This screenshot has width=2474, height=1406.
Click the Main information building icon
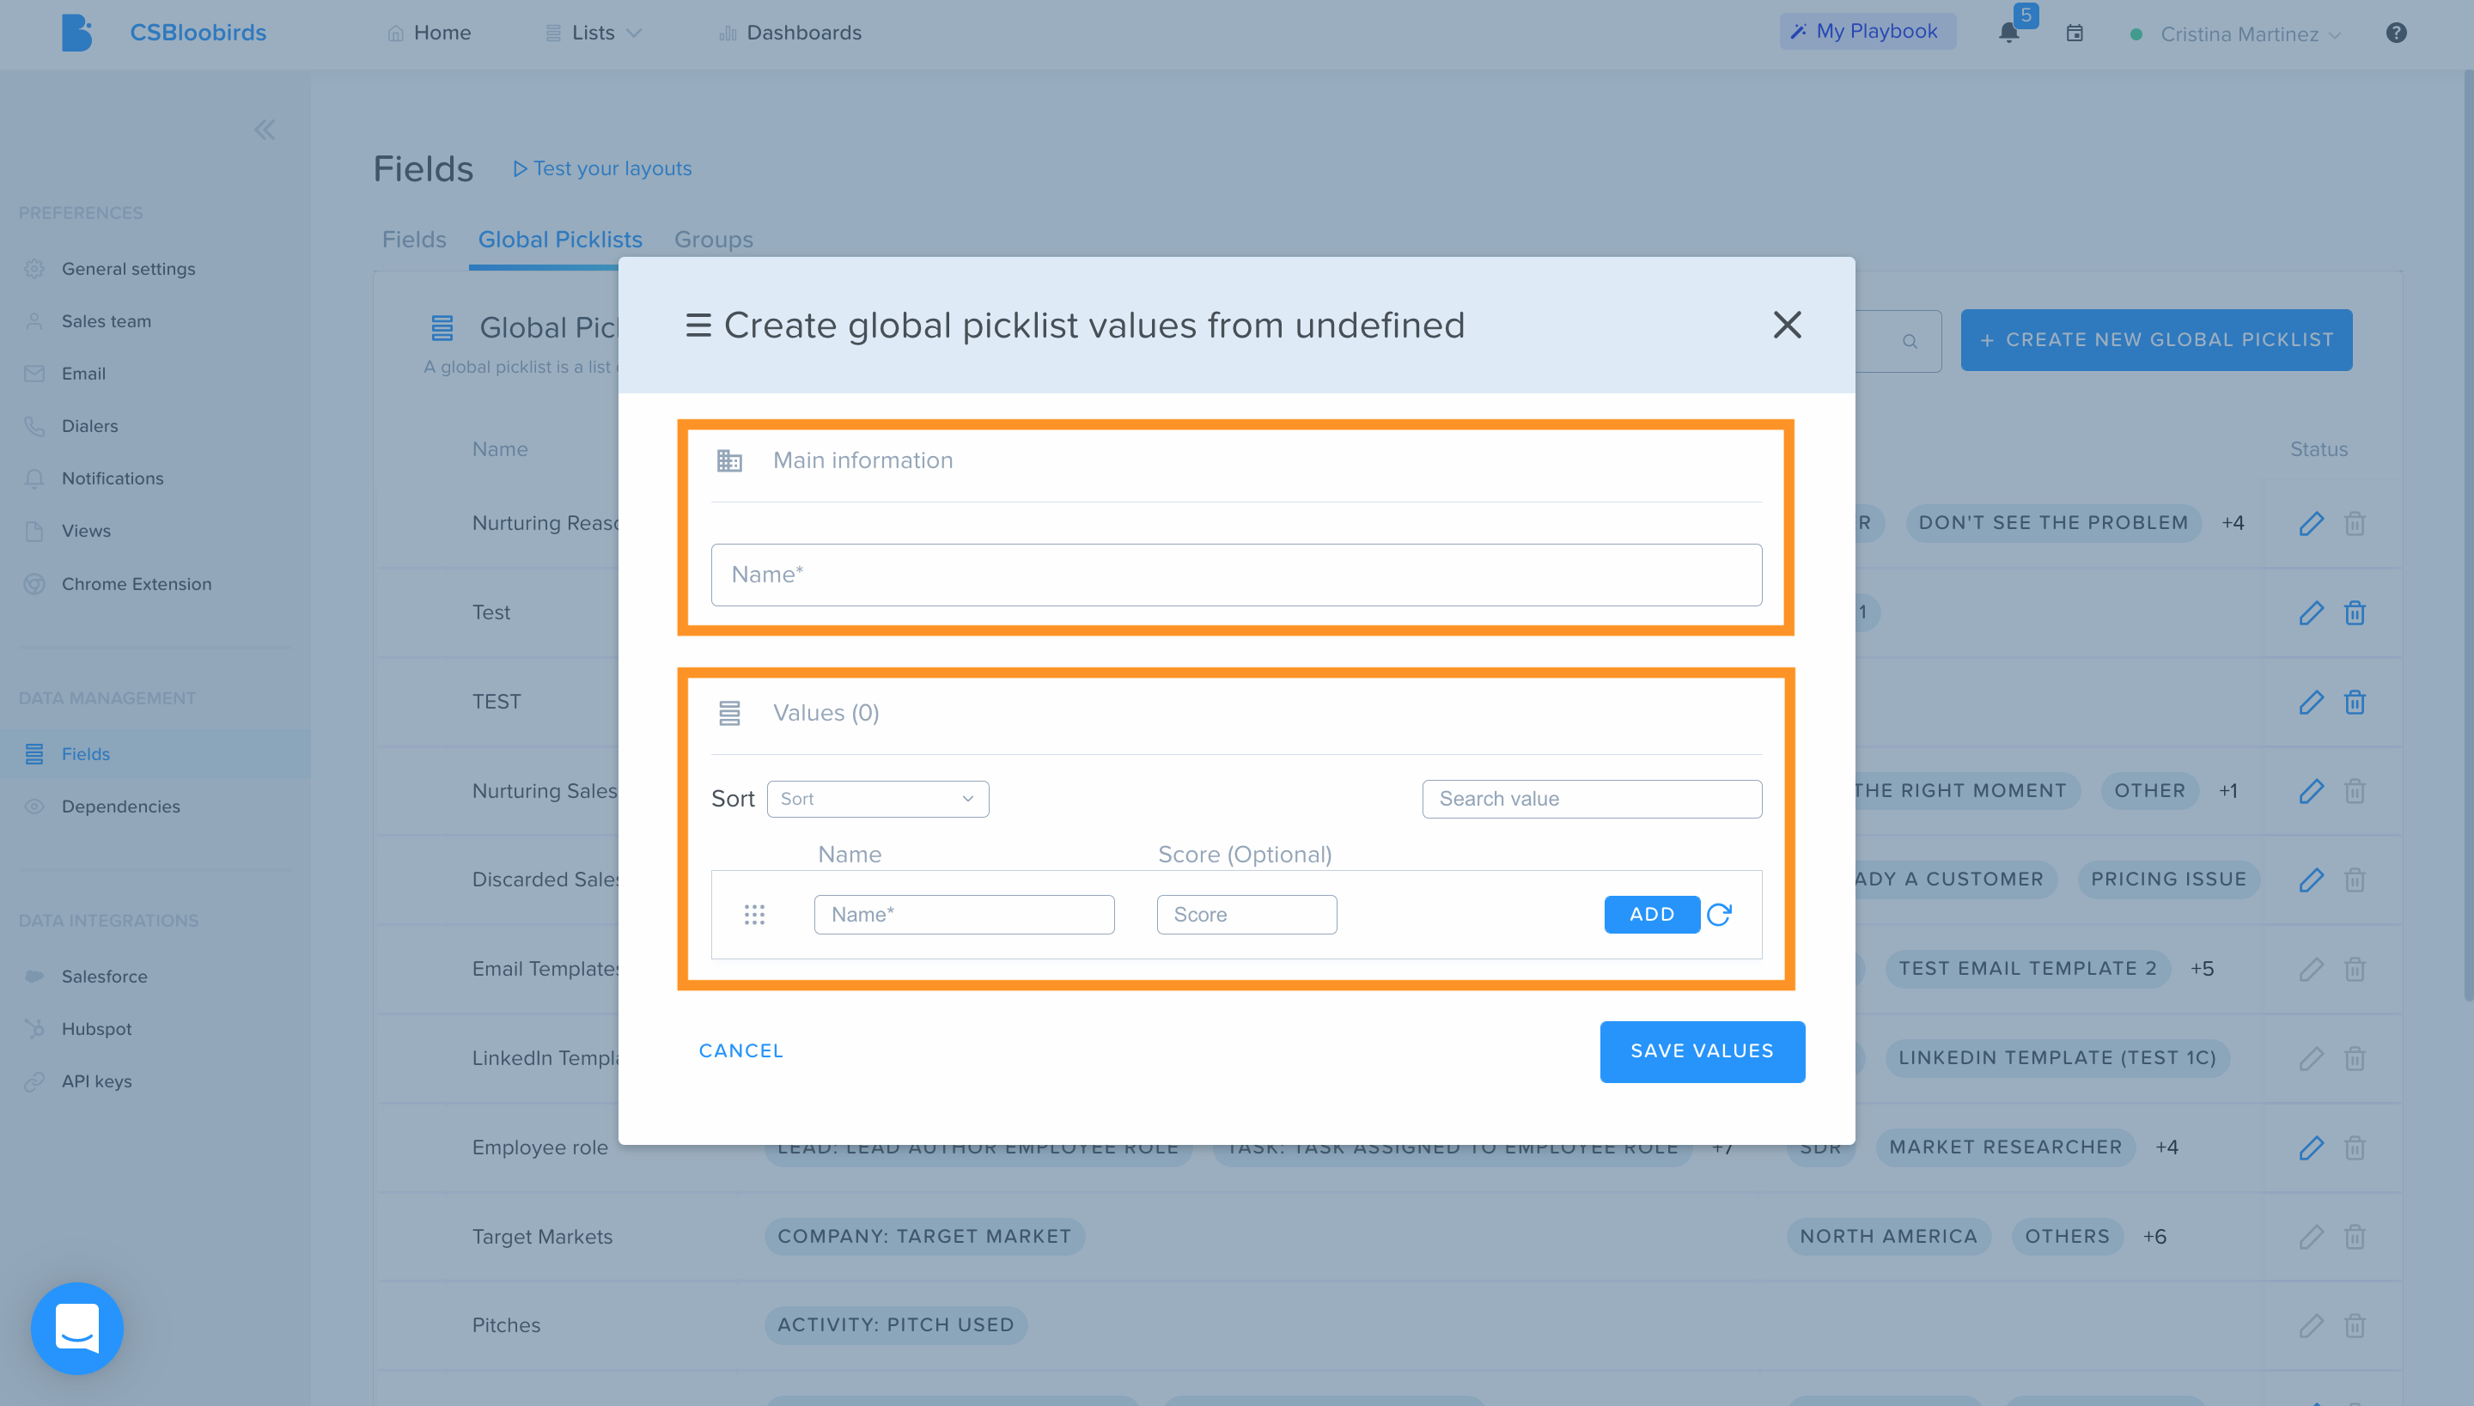729,460
